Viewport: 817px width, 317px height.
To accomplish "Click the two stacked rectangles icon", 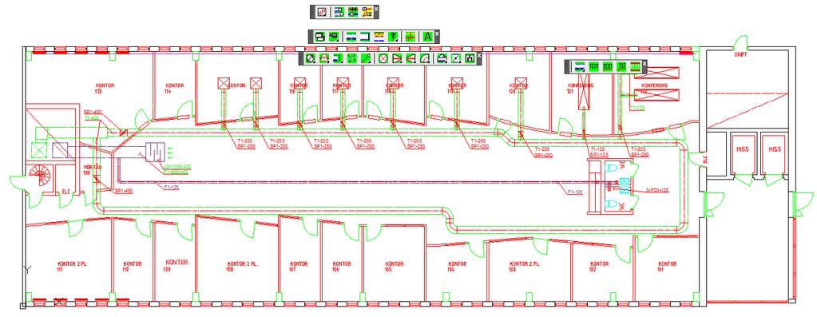I will (x=320, y=37).
